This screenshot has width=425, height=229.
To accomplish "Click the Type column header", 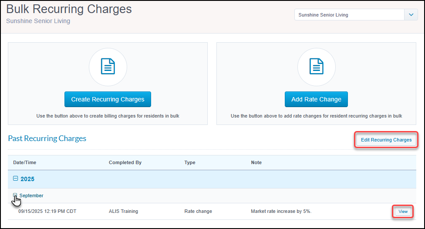I will pos(190,162).
